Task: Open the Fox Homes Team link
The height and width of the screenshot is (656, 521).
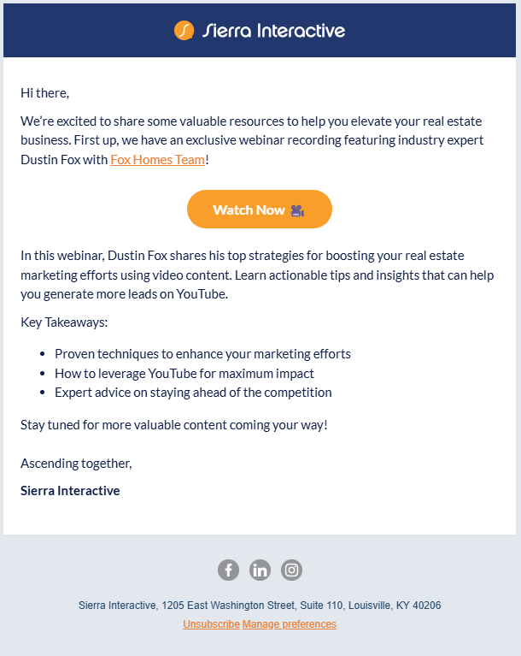Action: [157, 160]
